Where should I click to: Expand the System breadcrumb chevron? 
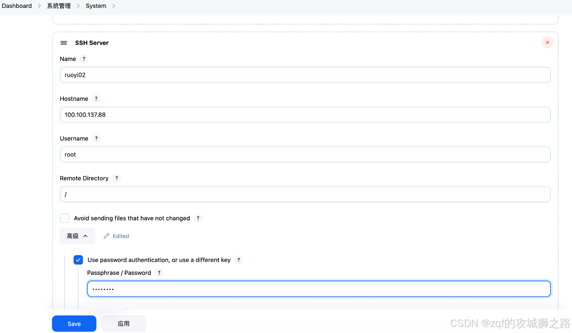tap(114, 6)
